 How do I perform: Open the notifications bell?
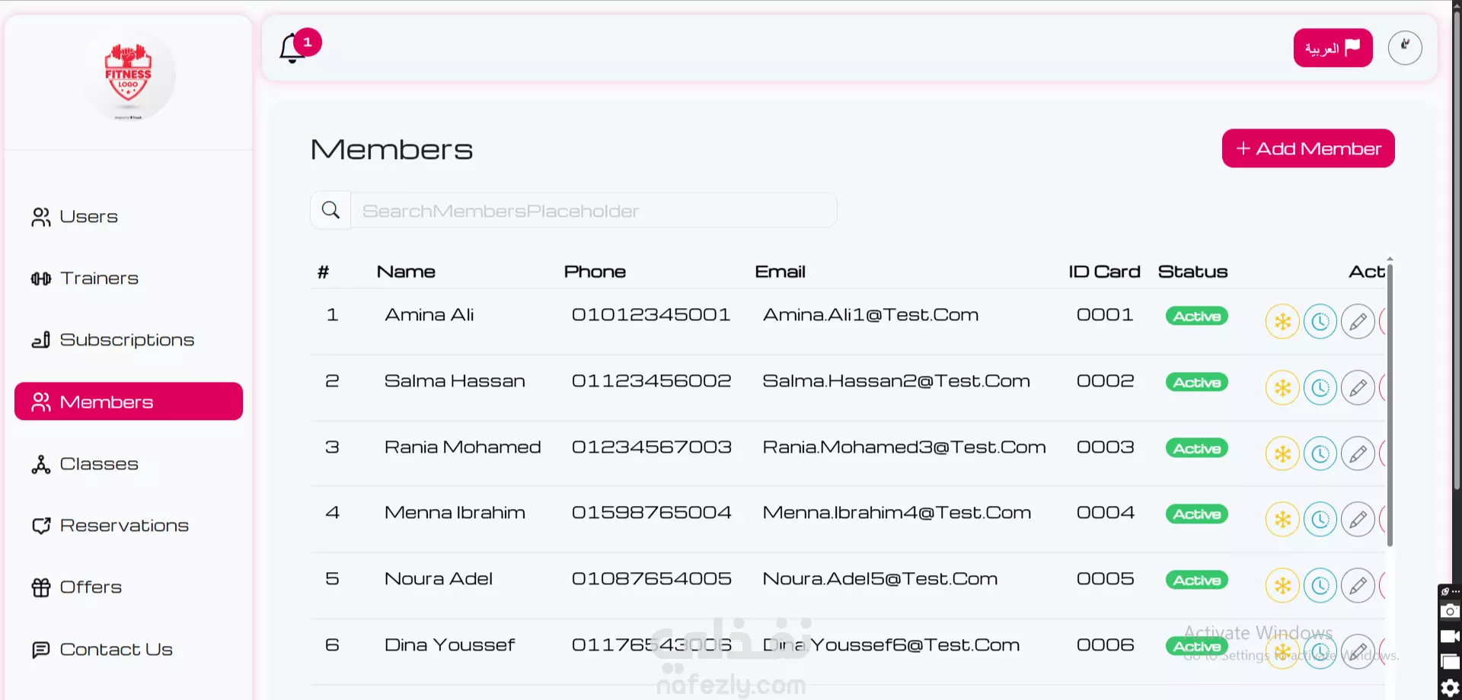click(x=292, y=49)
